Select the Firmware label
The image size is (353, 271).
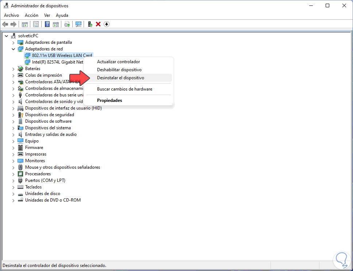(x=34, y=148)
